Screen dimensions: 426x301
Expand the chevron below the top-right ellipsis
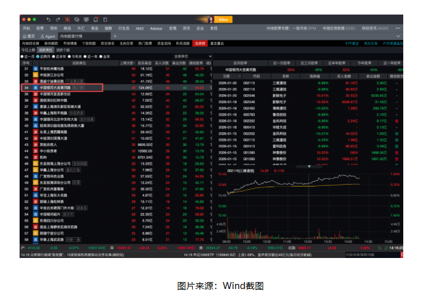click(x=399, y=36)
